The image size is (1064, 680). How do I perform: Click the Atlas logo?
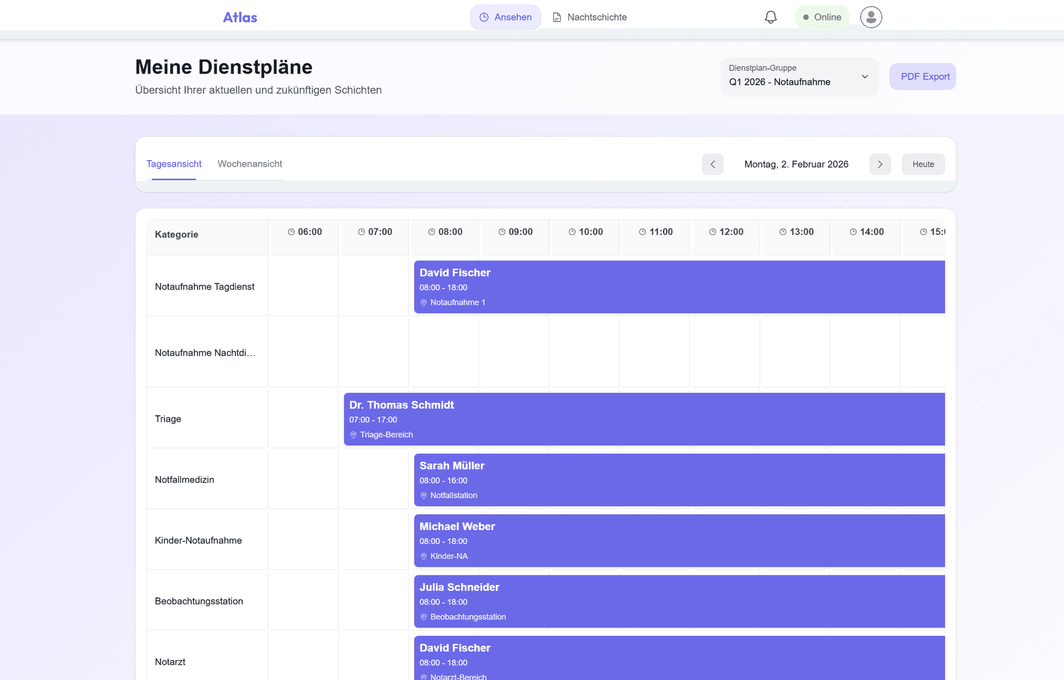[x=240, y=17]
